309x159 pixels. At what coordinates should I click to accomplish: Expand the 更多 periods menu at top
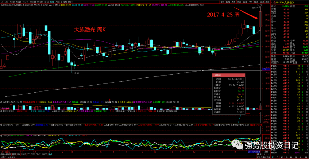(x=70, y=2)
